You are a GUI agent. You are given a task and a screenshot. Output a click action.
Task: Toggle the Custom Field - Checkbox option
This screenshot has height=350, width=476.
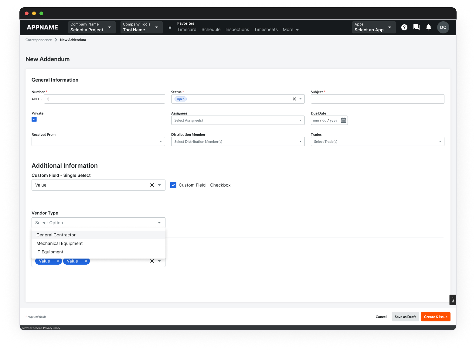click(x=173, y=185)
